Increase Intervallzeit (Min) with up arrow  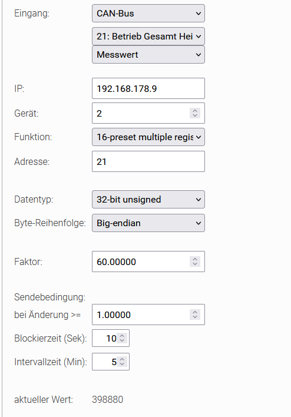pyautogui.click(x=122, y=359)
